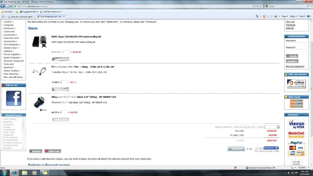Open the Delivery method dropdown

tap(256, 127)
